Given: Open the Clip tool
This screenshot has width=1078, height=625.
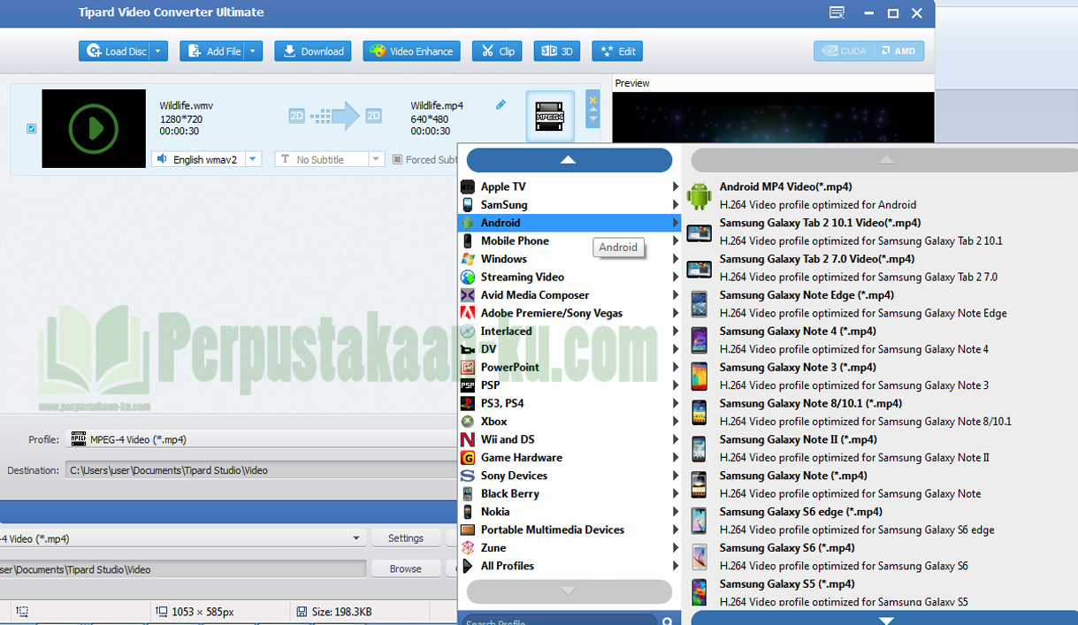Looking at the screenshot, I should click(x=497, y=51).
